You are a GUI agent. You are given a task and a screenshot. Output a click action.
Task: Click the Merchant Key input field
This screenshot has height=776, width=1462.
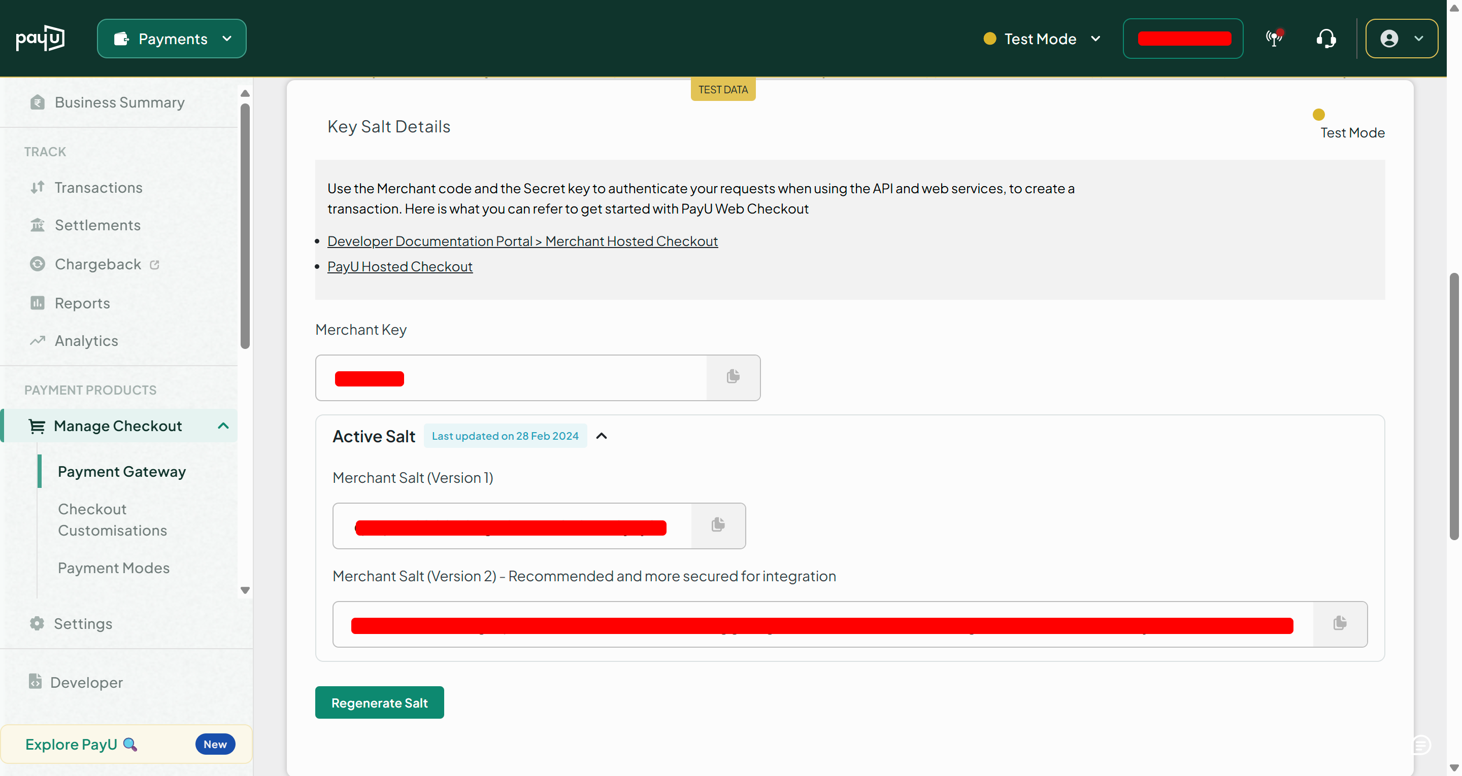click(x=511, y=378)
